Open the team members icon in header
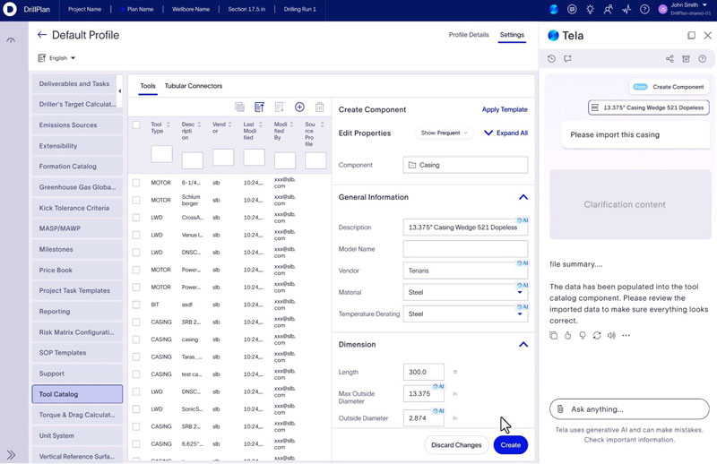The width and height of the screenshot is (717, 464). 609,9
